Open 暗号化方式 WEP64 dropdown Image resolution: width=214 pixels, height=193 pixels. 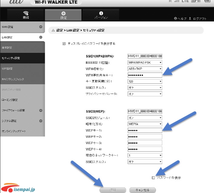(145, 124)
